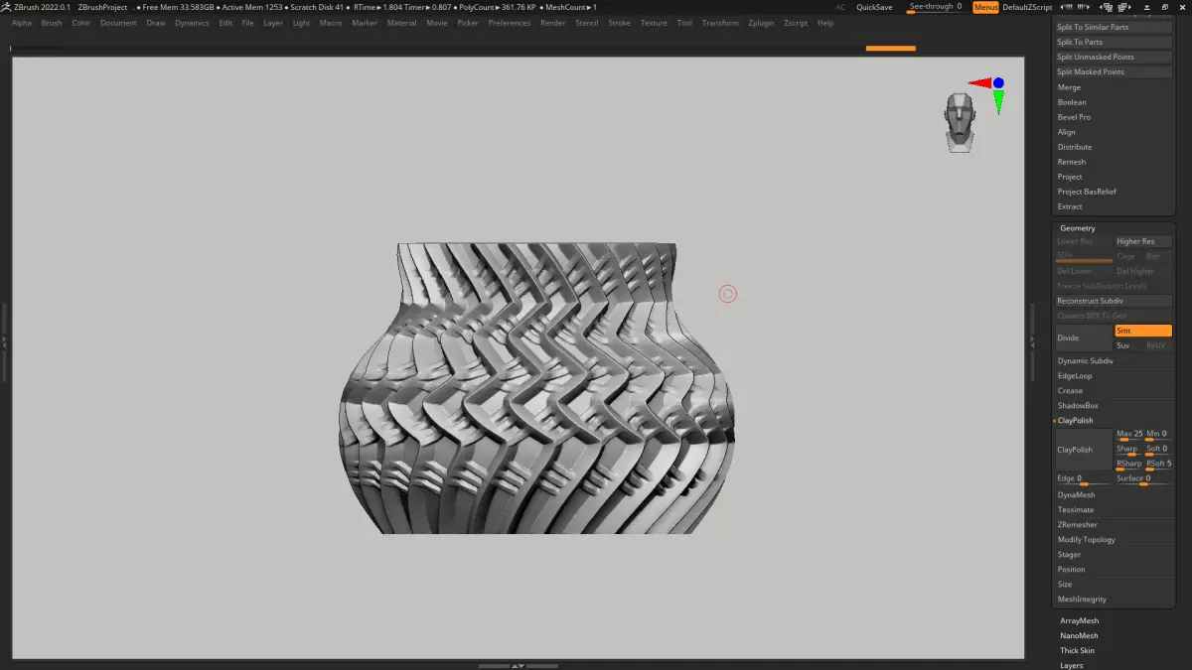The width and height of the screenshot is (1192, 670).
Task: Open the Stroke menu
Action: [x=619, y=23]
